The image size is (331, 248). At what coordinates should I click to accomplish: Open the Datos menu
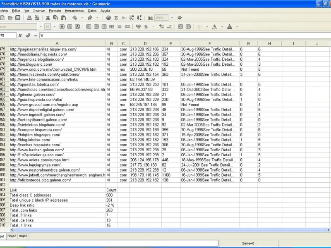[x=92, y=11]
